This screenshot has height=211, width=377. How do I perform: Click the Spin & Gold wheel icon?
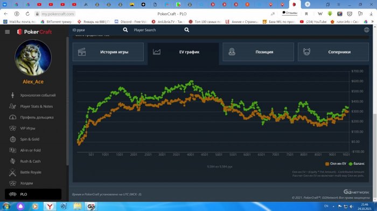(x=12, y=139)
